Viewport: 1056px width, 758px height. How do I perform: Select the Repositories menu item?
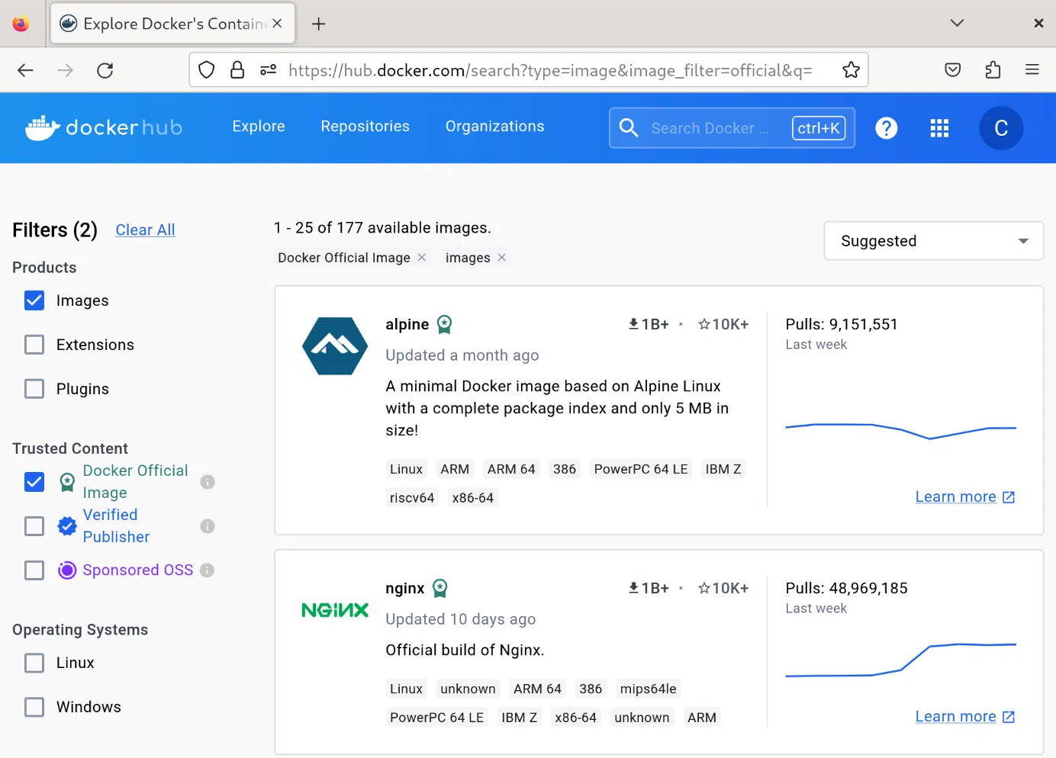365,127
